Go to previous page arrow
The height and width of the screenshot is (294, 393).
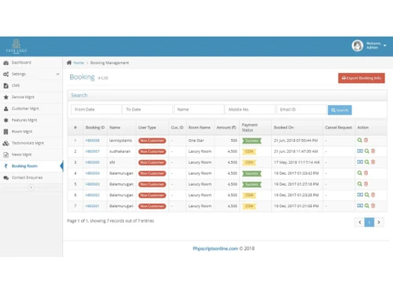pyautogui.click(x=359, y=223)
